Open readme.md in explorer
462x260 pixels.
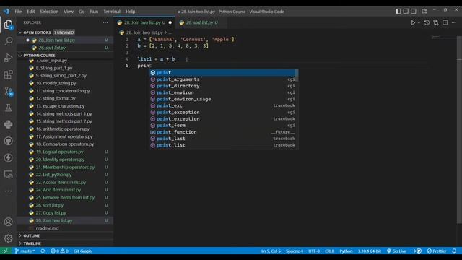[65, 228]
